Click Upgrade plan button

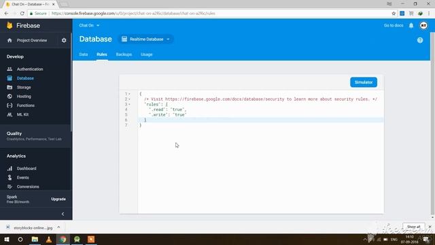click(58, 199)
